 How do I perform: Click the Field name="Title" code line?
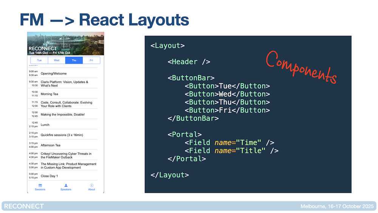[x=232, y=151]
